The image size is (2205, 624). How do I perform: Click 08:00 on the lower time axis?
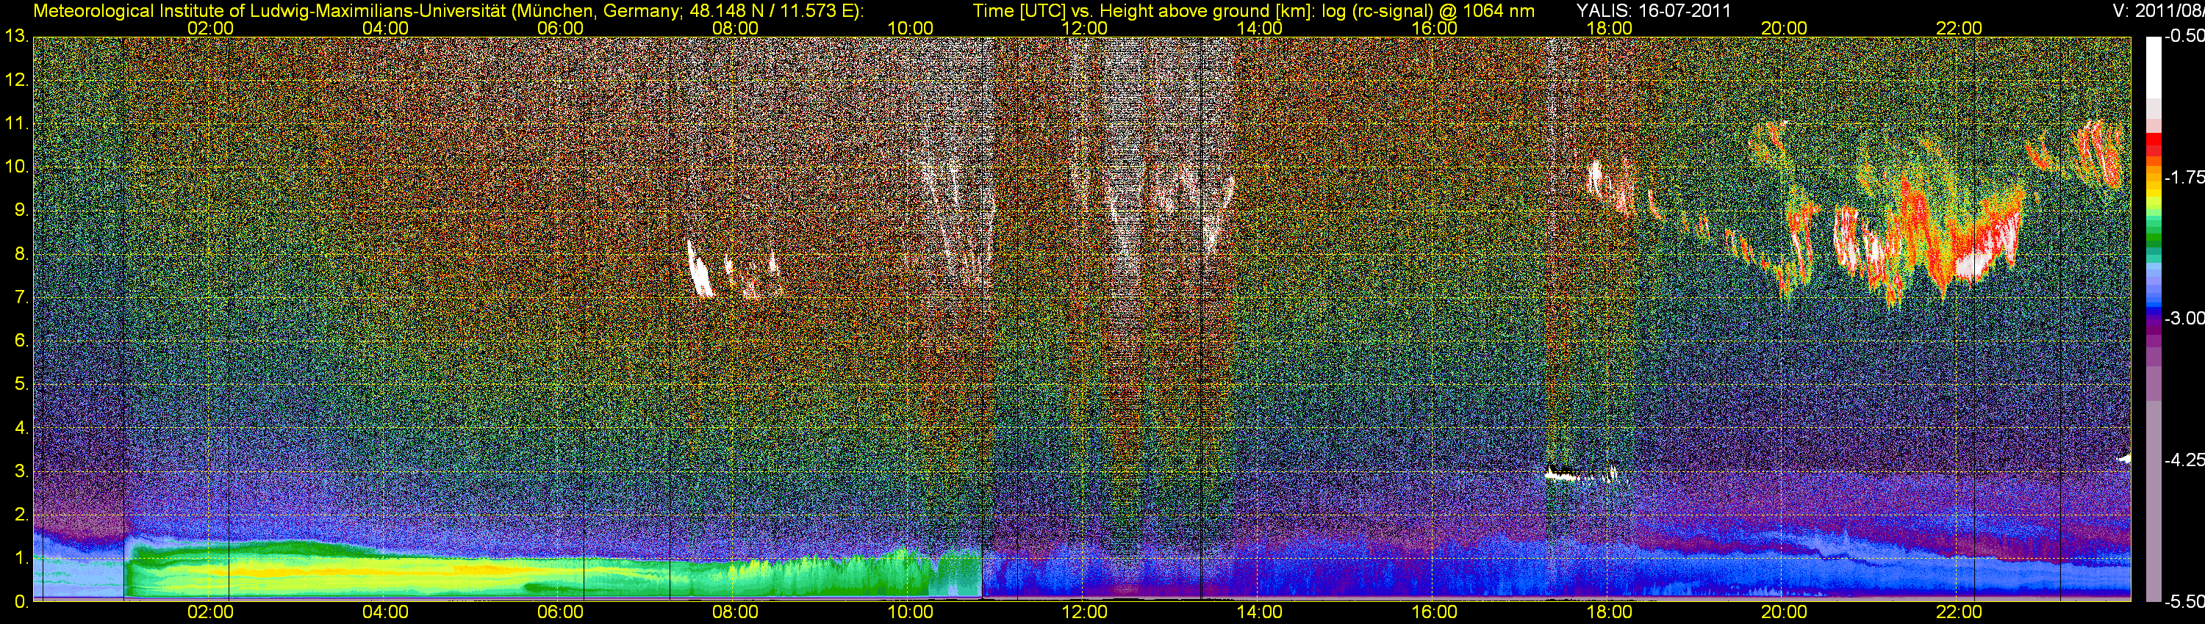pos(735,612)
